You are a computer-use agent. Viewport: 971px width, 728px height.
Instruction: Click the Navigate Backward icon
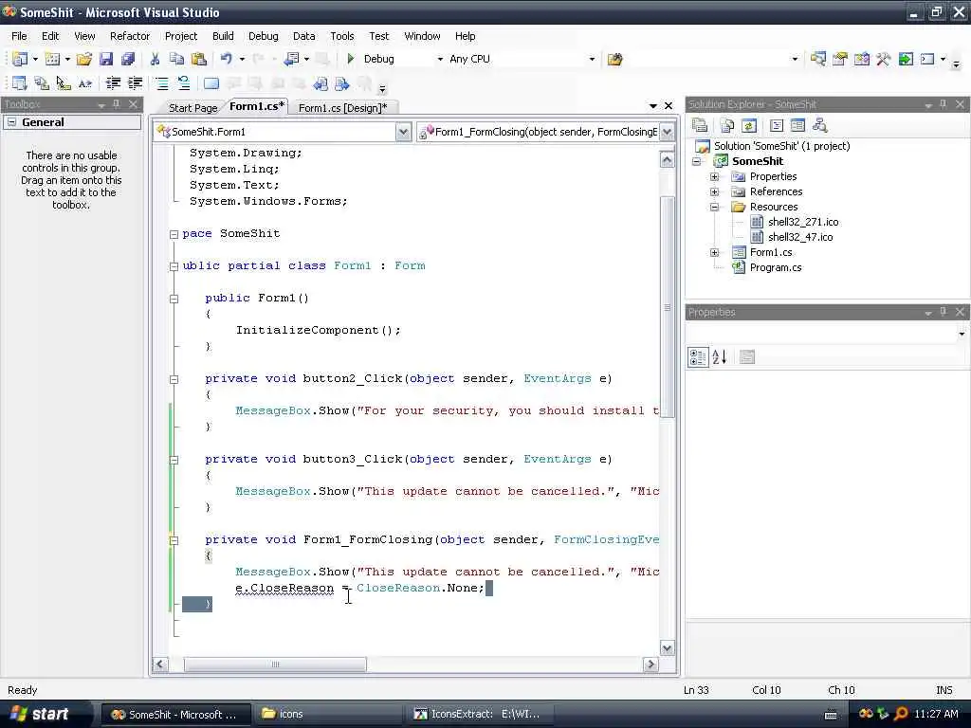click(291, 59)
